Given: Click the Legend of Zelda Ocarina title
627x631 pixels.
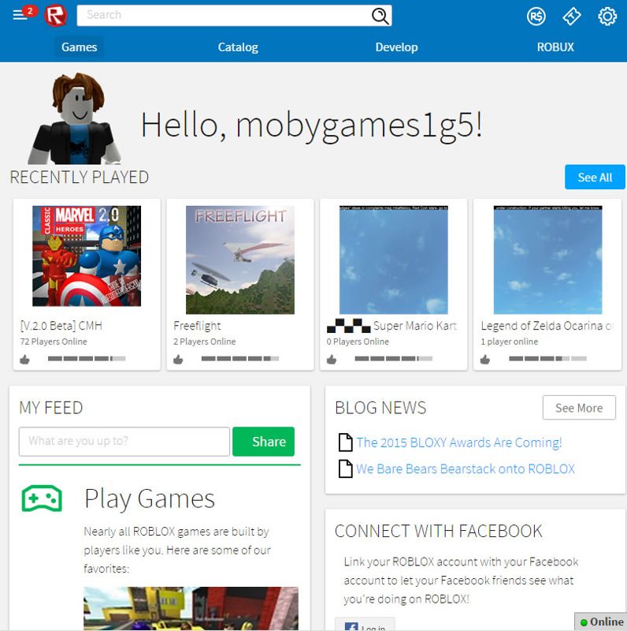Looking at the screenshot, I should point(547,326).
